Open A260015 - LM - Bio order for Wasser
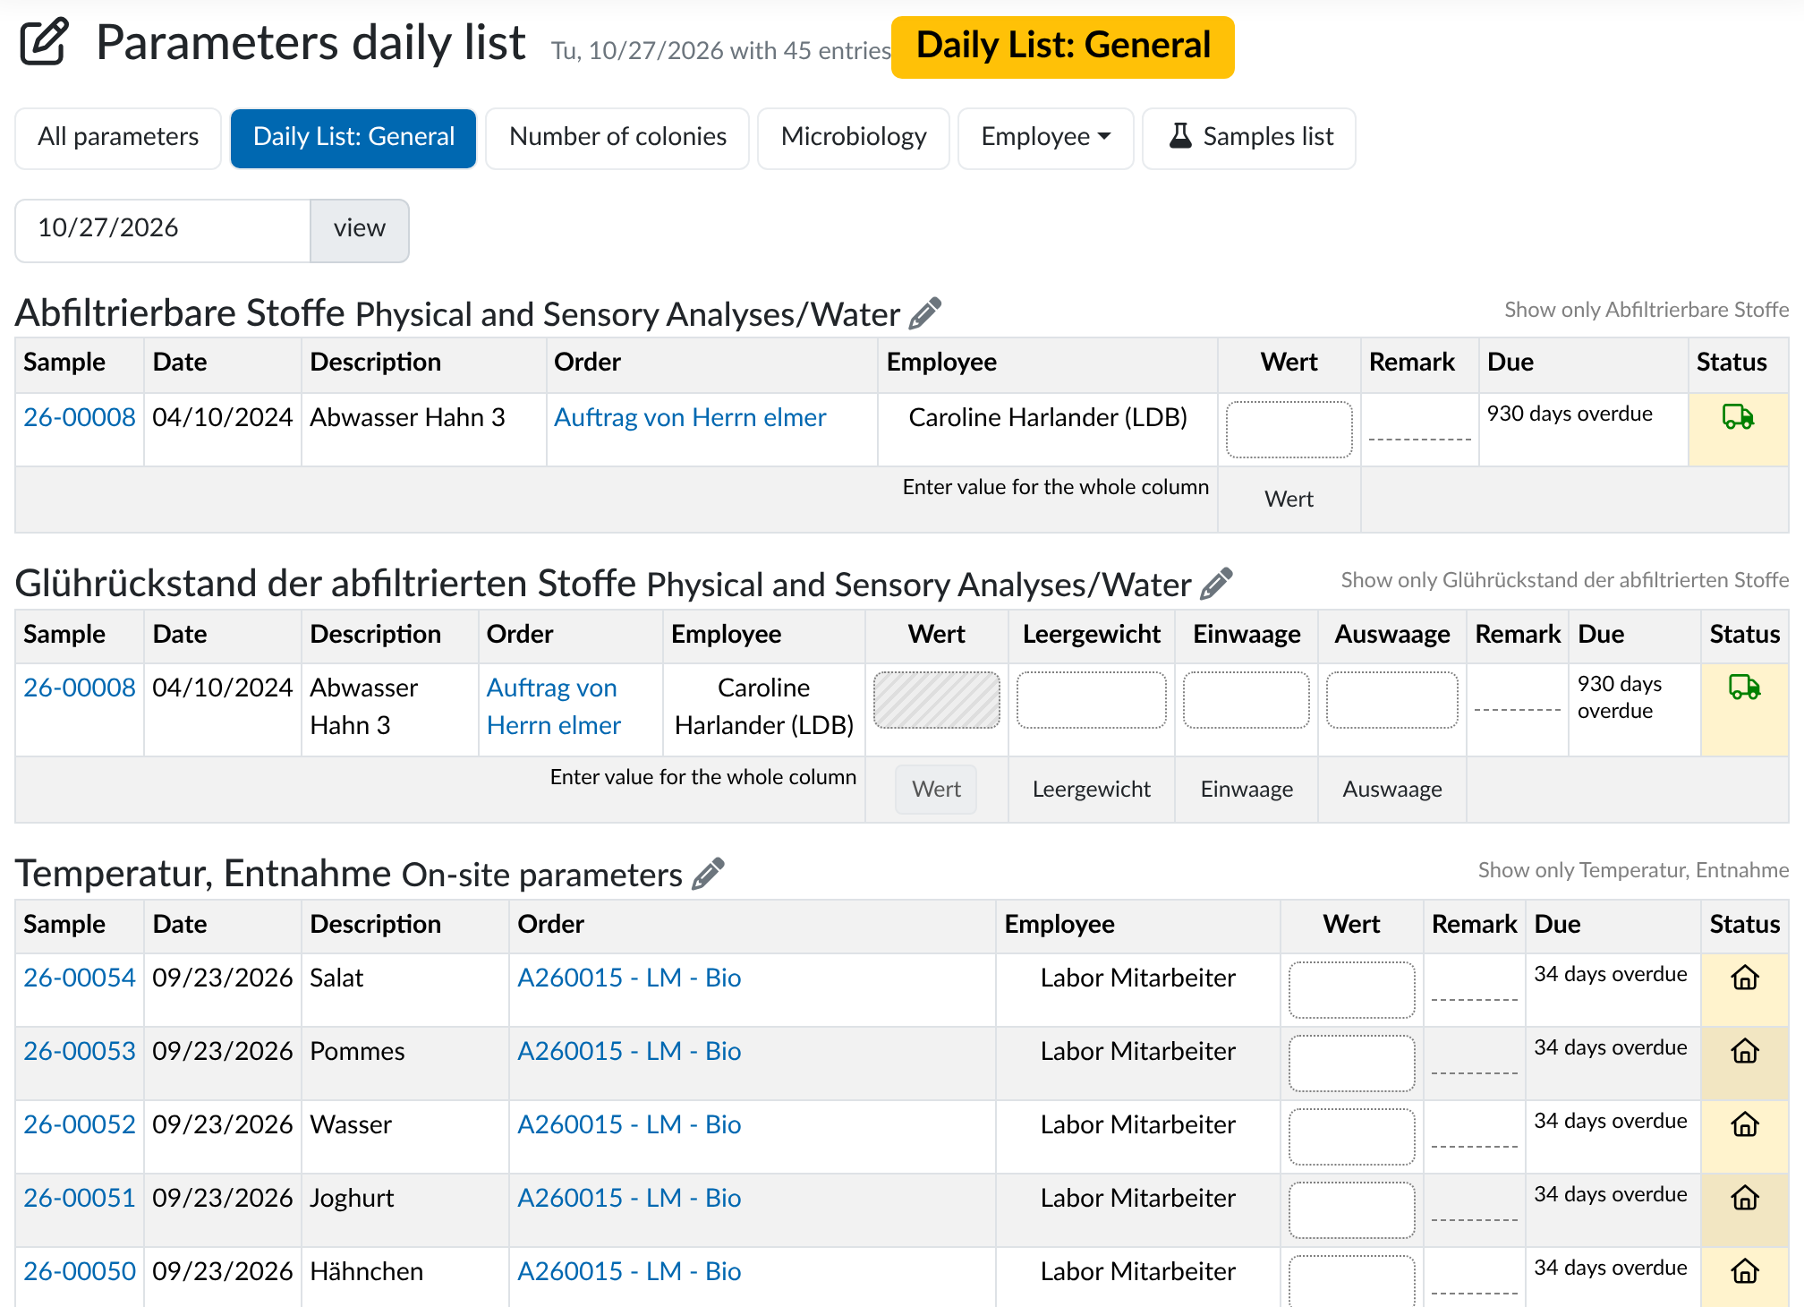1804x1307 pixels. [629, 1124]
